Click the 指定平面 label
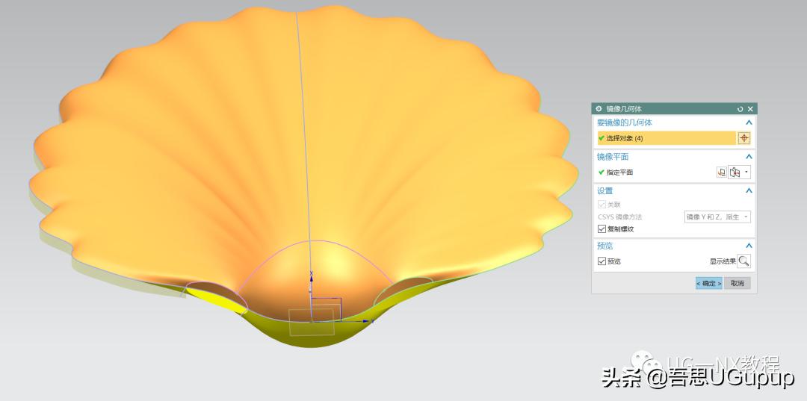Viewport: 807px width, 401px height. [619, 172]
